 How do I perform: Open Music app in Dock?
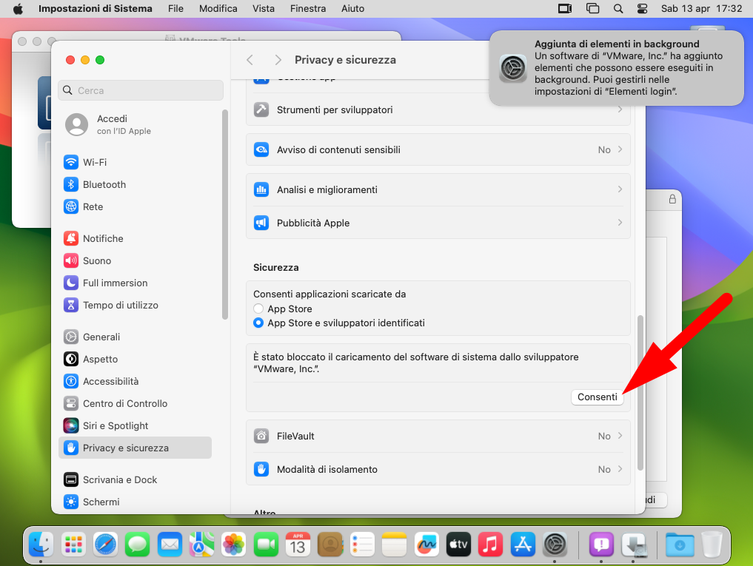490,545
